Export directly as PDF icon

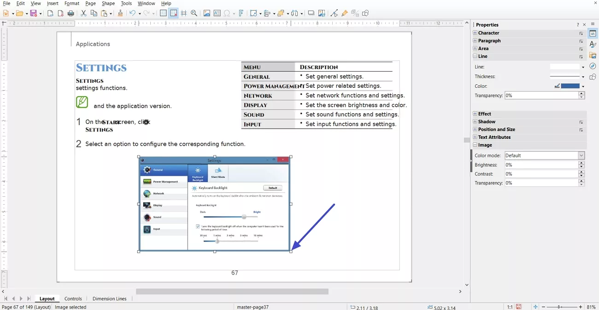60,13
